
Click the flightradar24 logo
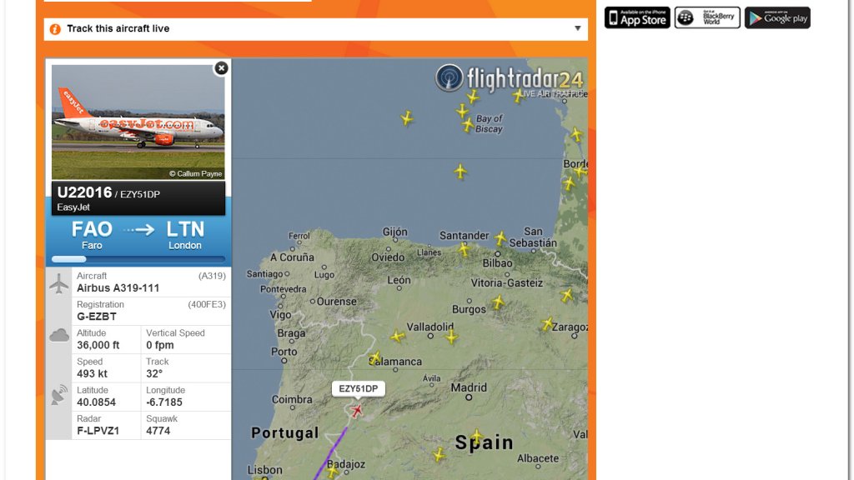tap(509, 79)
